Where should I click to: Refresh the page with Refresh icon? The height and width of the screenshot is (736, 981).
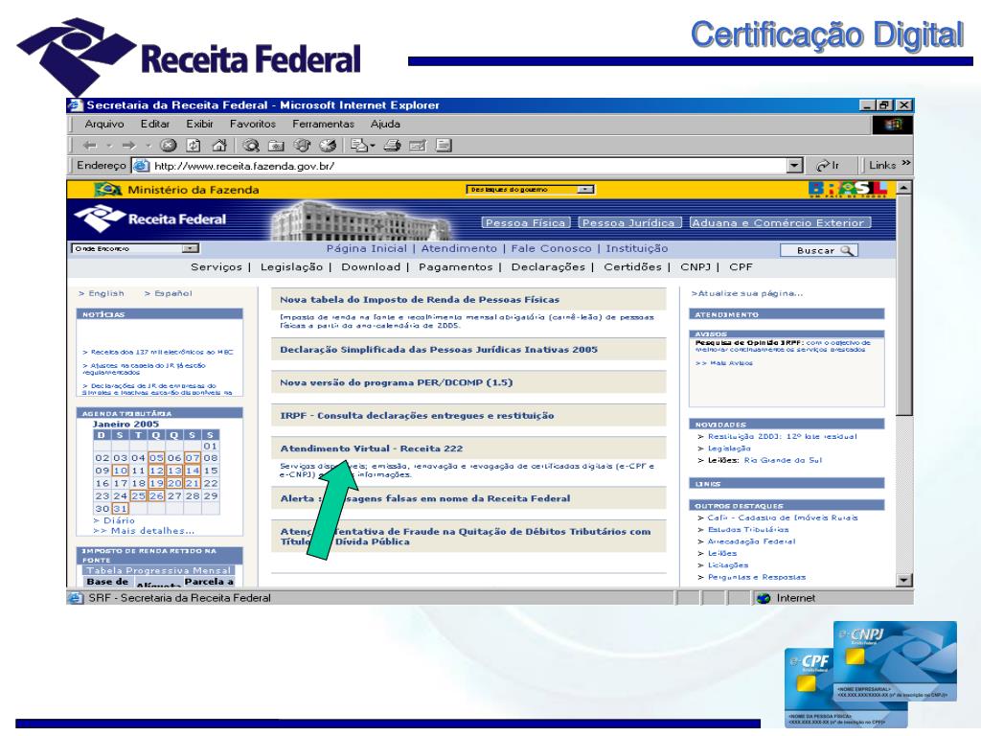(x=194, y=146)
